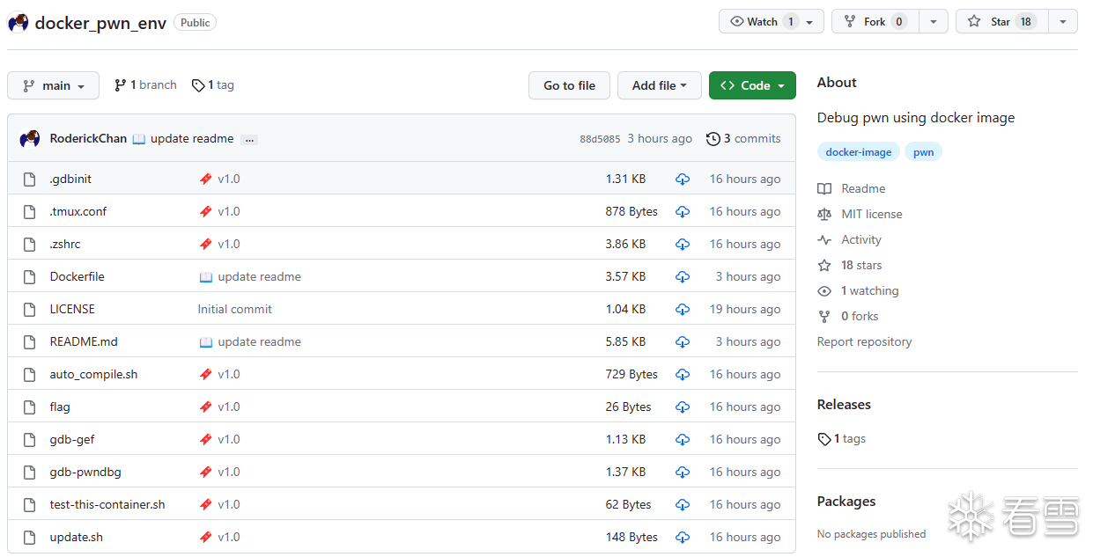Click the download icon for Dockerfile row
The width and height of the screenshot is (1093, 557).
(683, 277)
